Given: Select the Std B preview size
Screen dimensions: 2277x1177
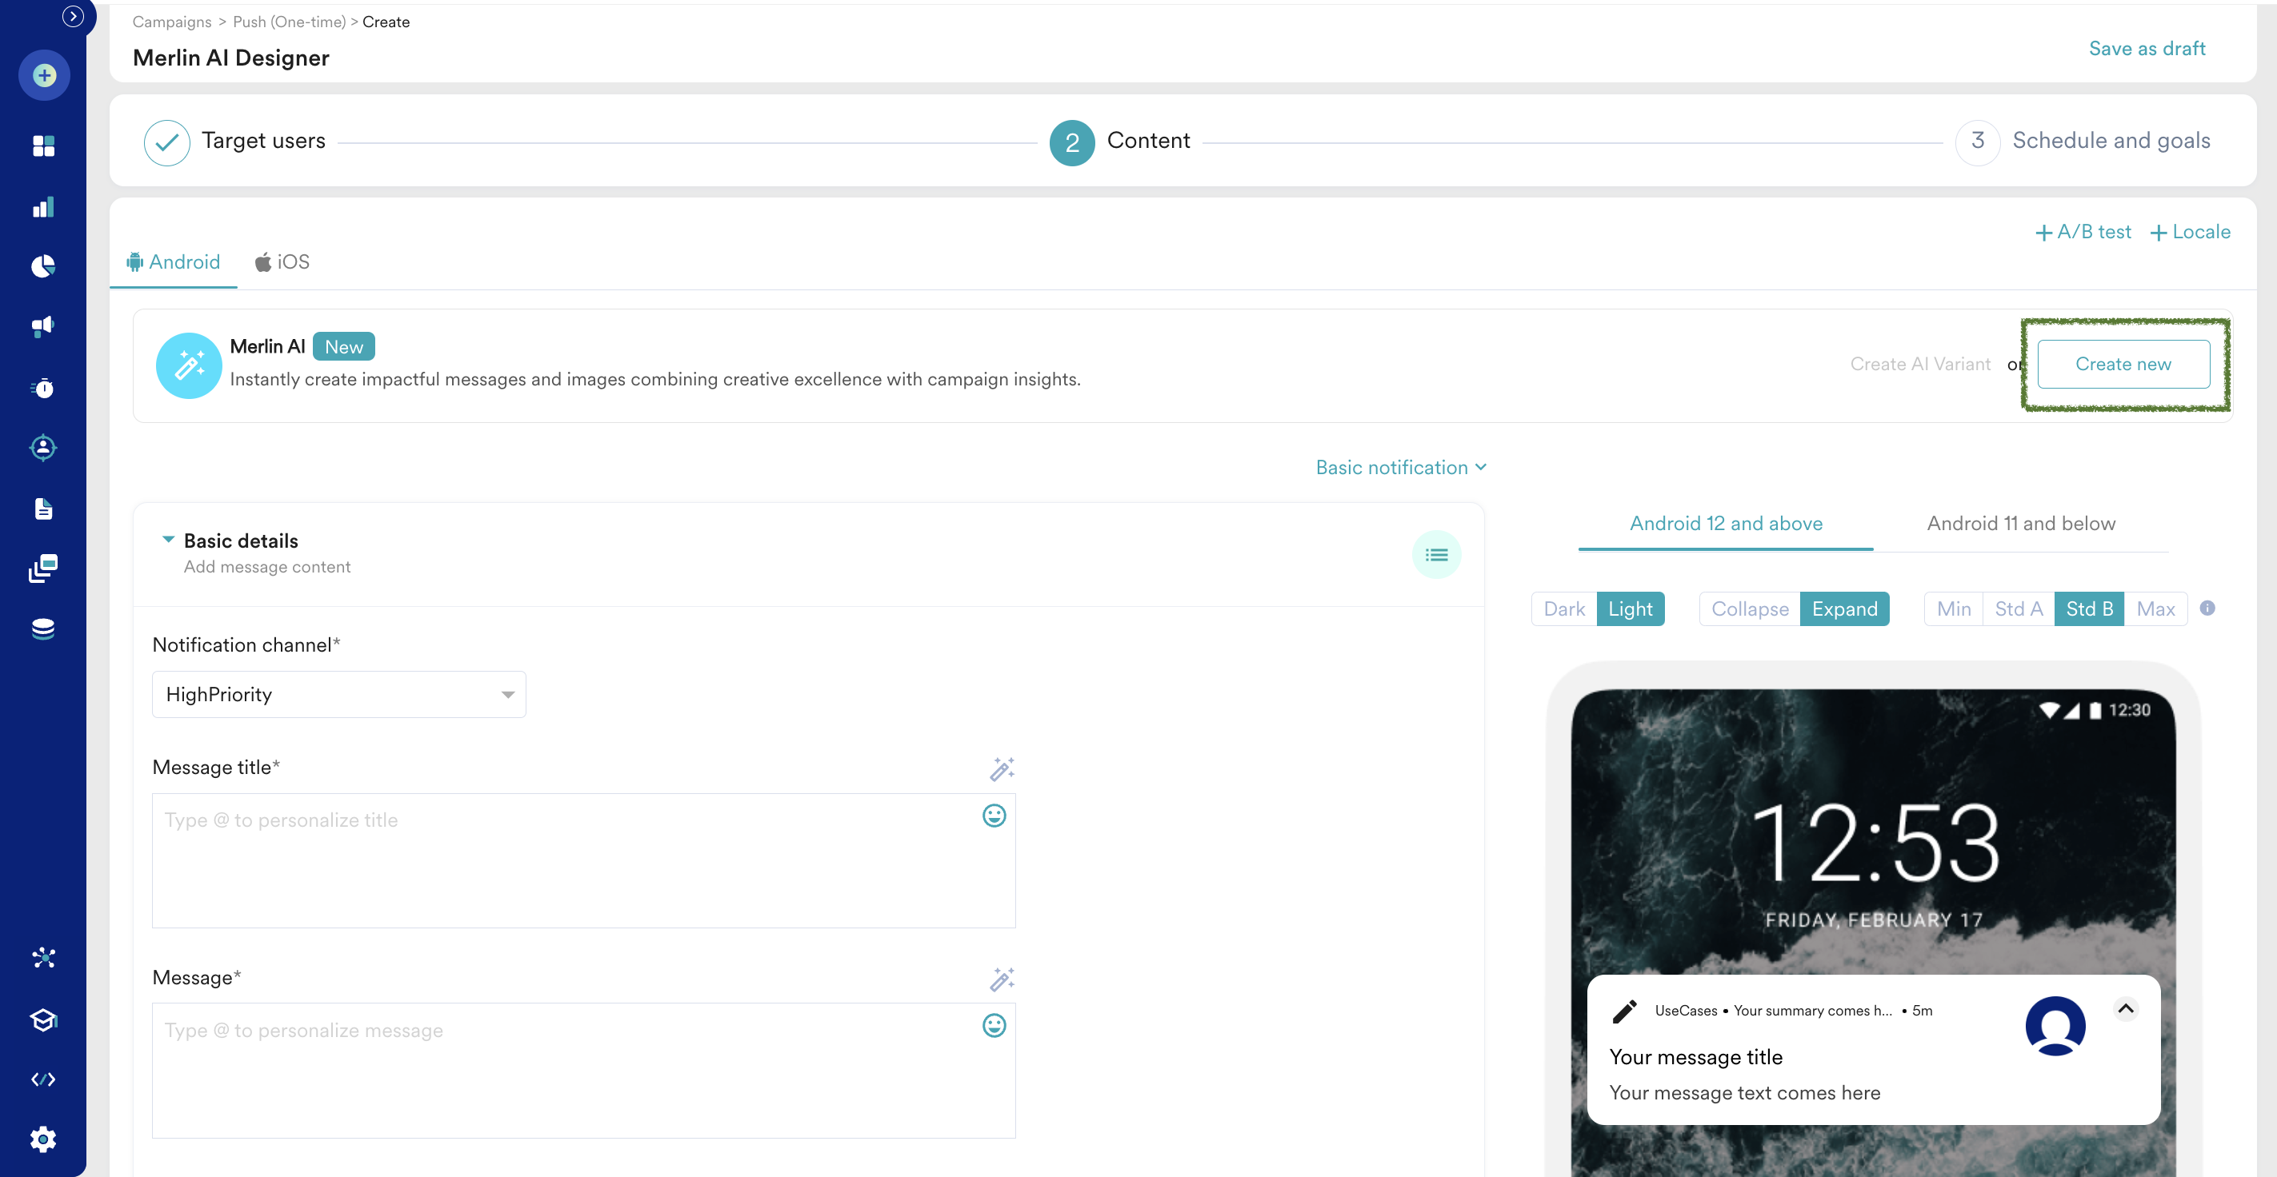Looking at the screenshot, I should [2090, 608].
